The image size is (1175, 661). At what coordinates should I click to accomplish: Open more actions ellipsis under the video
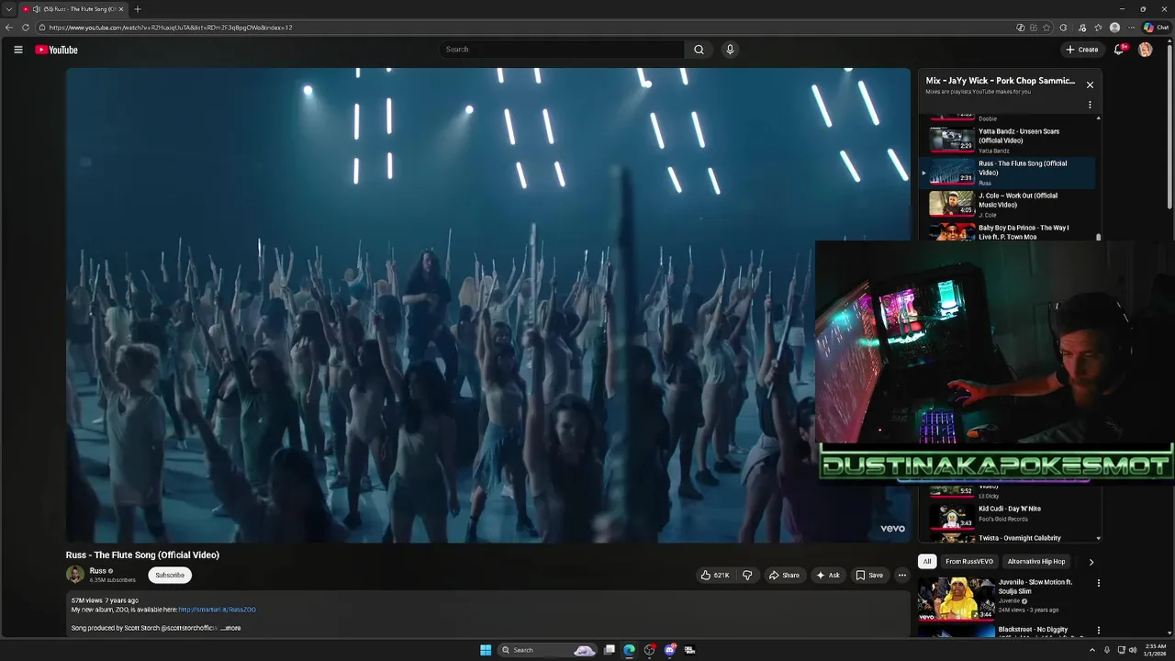(x=901, y=575)
